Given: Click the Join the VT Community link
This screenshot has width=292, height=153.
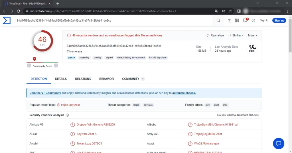Looking at the screenshot, I should click(x=45, y=93).
